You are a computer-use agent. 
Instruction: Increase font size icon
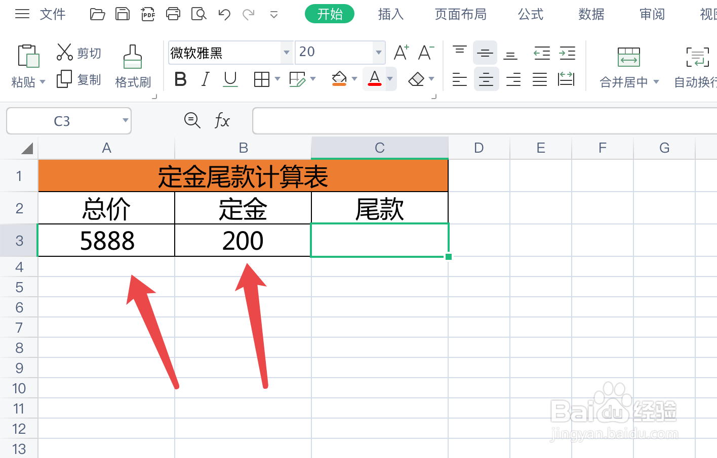(x=401, y=52)
